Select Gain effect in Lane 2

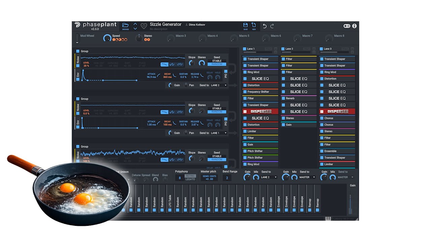click(x=299, y=125)
